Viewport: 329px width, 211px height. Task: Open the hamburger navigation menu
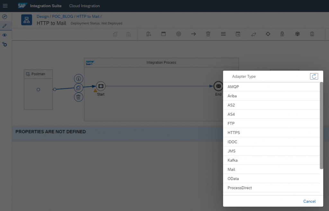[x=5, y=6]
